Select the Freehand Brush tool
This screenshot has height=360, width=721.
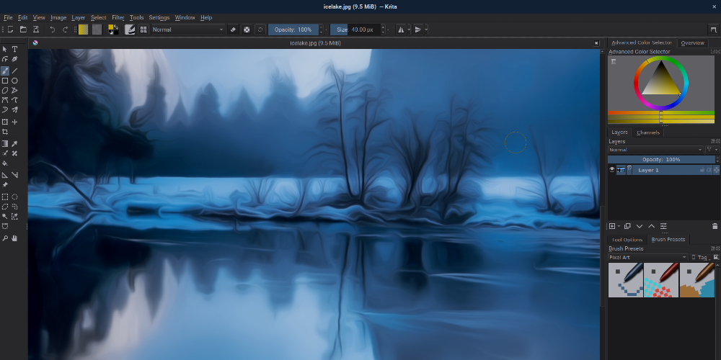tap(5, 71)
